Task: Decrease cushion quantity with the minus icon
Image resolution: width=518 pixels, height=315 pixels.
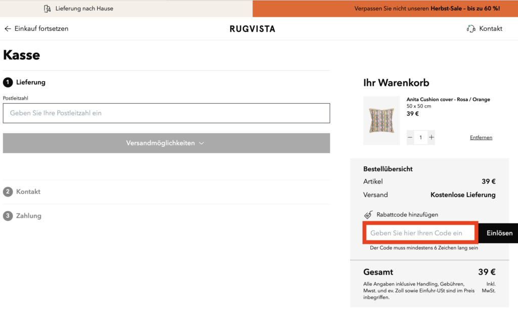Action: point(410,137)
